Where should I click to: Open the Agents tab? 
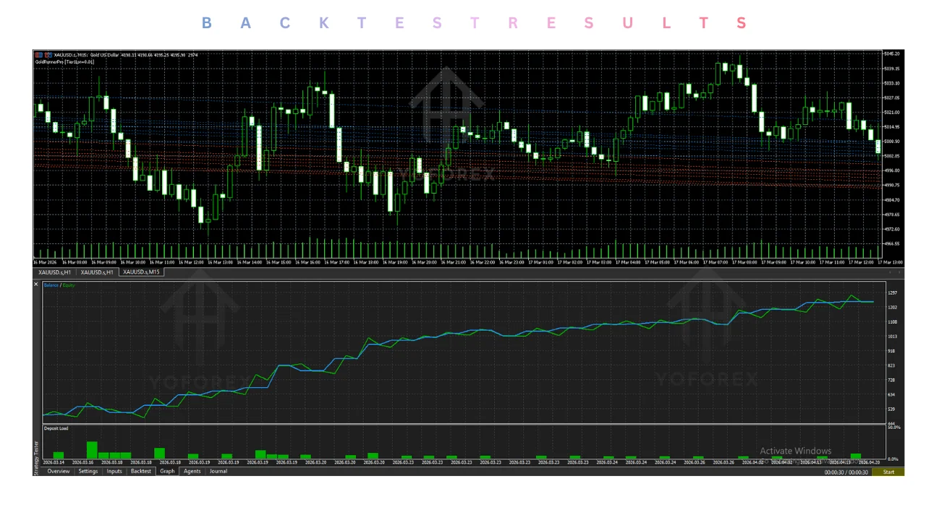tap(192, 472)
